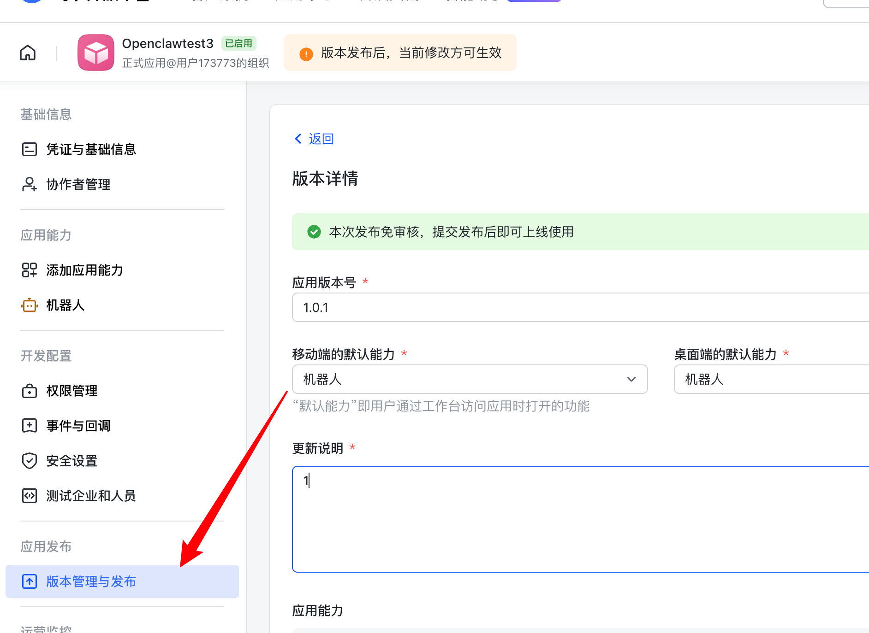
Task: Open 桌面端的默认能力 dropdown
Action: (770, 379)
